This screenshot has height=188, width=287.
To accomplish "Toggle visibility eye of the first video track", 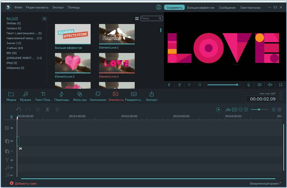I will 12,128.
